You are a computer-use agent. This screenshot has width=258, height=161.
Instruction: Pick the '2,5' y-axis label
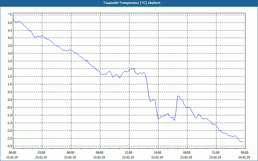point(10,61)
